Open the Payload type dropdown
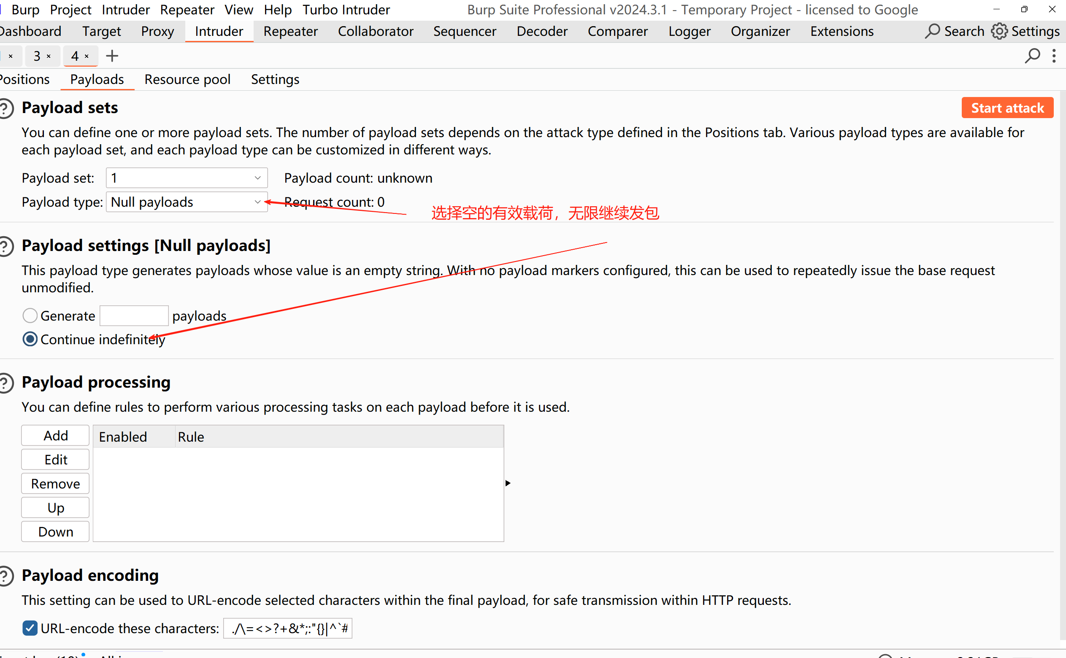Viewport: 1066px width, 658px height. 186,202
